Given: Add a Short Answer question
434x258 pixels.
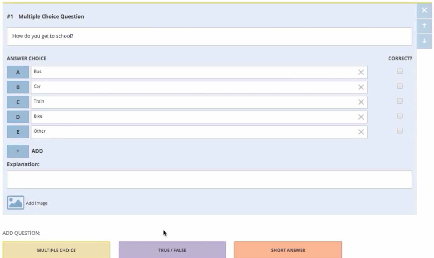Looking at the screenshot, I should pos(288,250).
